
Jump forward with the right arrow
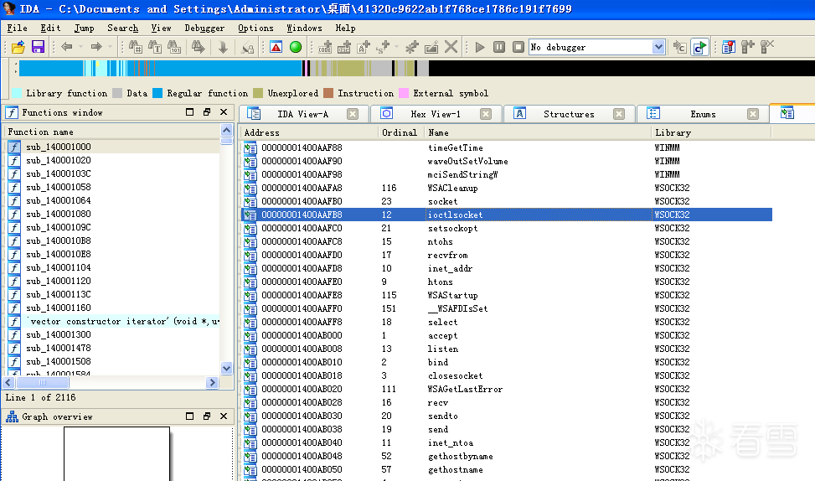tap(96, 47)
